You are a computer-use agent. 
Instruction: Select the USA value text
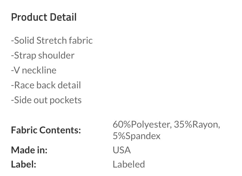pos(122,150)
